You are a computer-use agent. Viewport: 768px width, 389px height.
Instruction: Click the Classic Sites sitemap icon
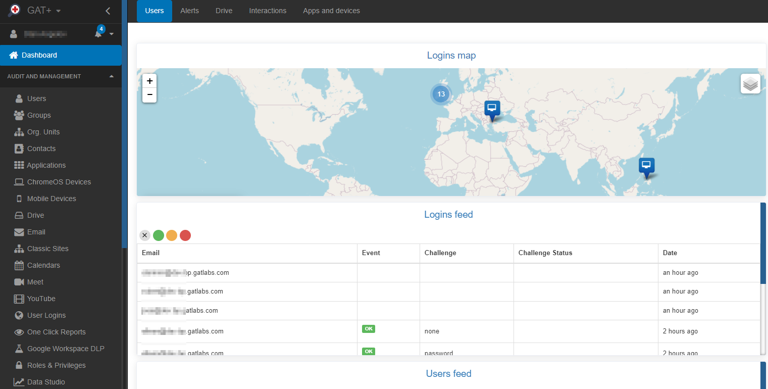click(x=19, y=249)
